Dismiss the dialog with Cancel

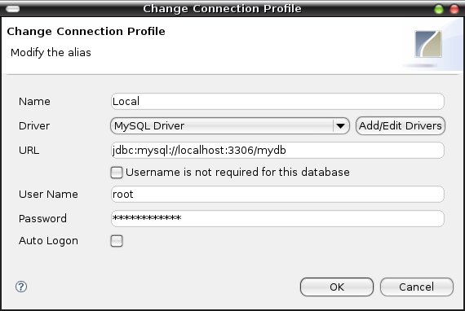tap(417, 287)
